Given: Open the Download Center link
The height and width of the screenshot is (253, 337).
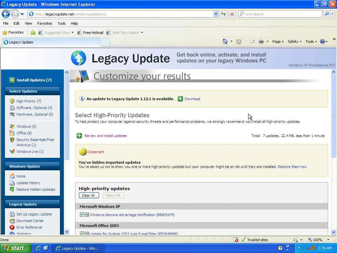Looking at the screenshot, I should [x=30, y=221].
